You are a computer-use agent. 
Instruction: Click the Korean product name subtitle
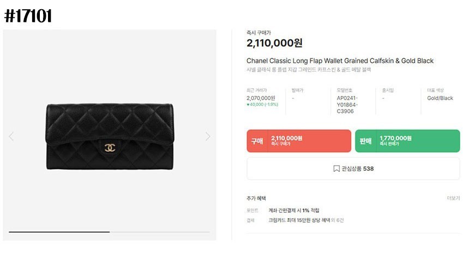(x=309, y=70)
